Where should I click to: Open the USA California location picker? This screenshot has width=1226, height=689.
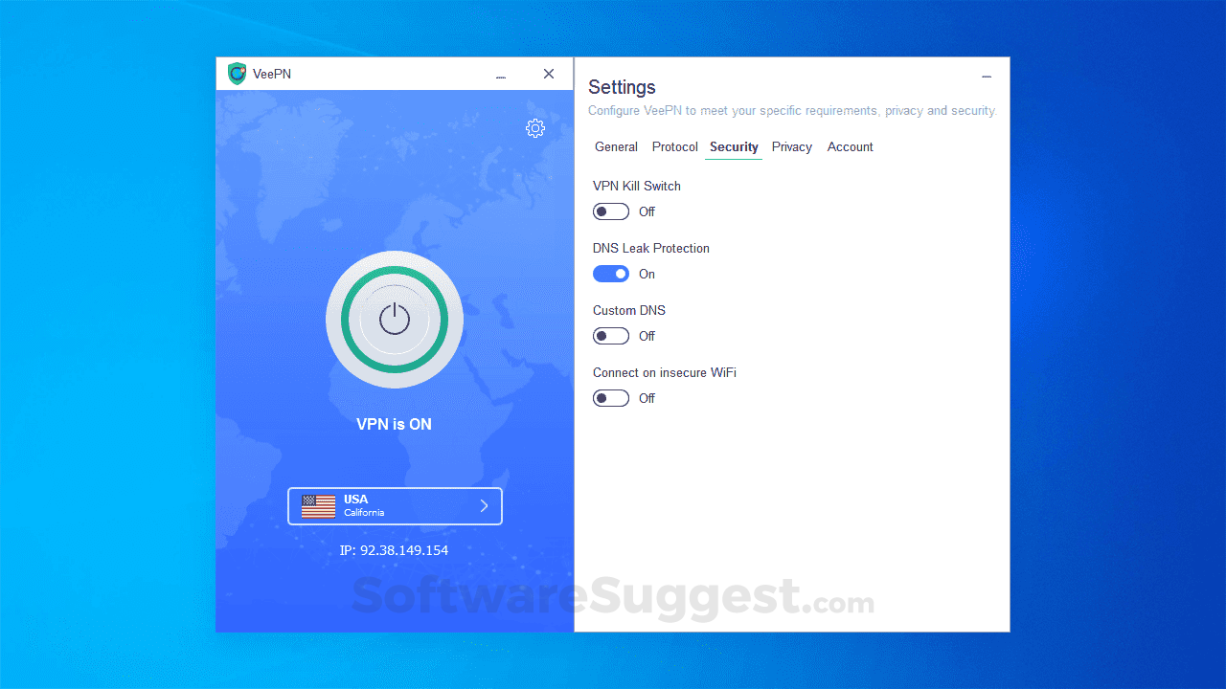pos(395,505)
